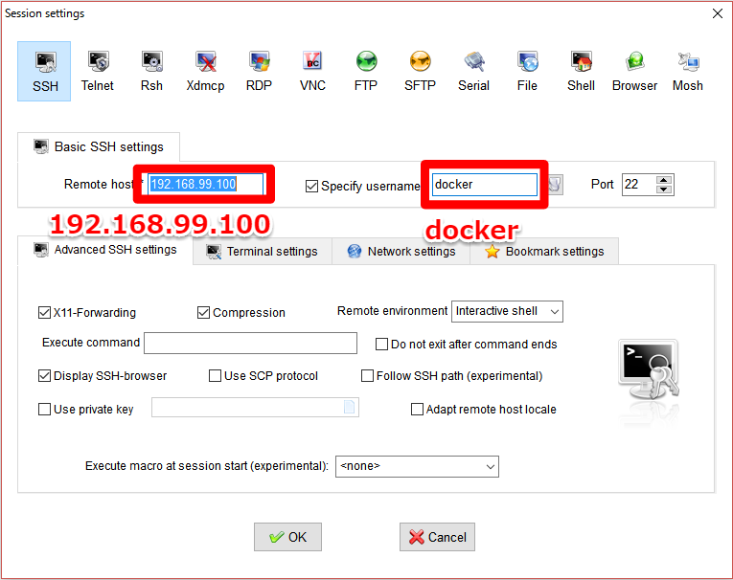Uncheck Display SSH-browser
The height and width of the screenshot is (580, 733).
[44, 376]
